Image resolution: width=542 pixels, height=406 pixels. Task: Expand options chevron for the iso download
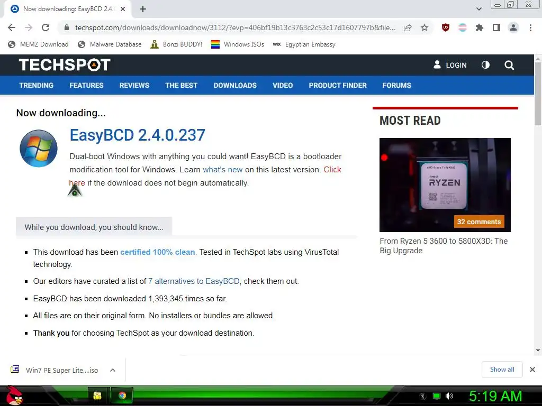pyautogui.click(x=113, y=370)
